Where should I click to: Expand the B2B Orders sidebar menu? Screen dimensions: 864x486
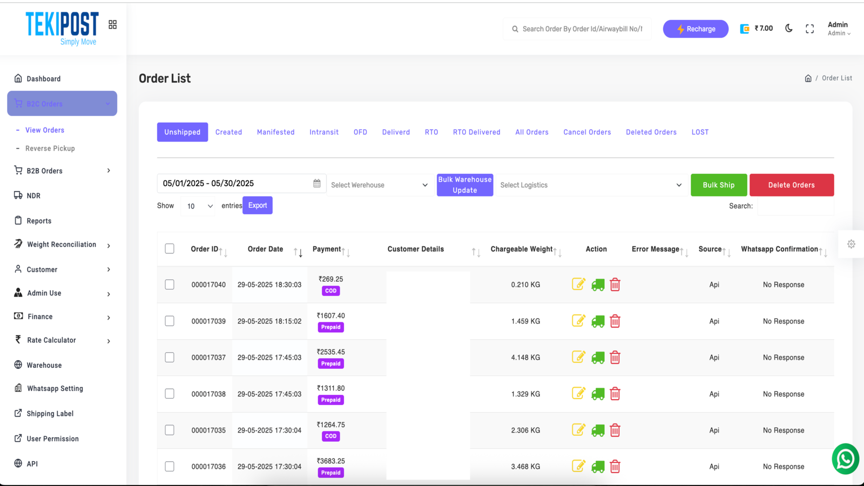click(62, 171)
